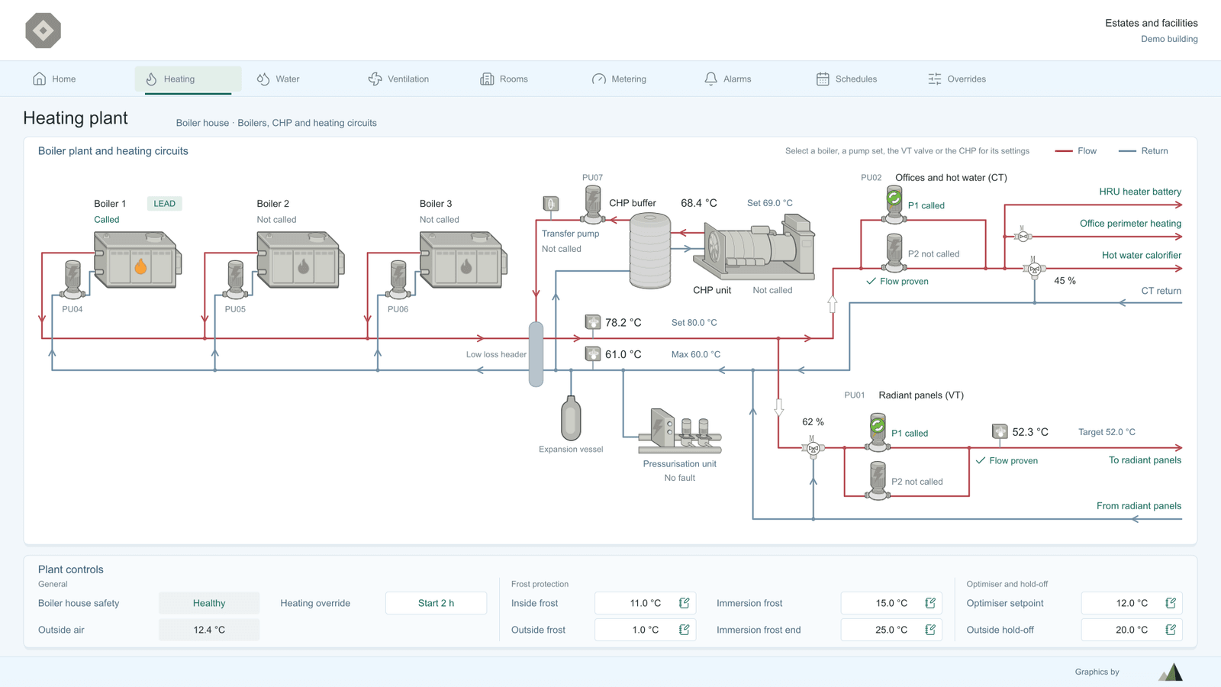Click the Set 80.0 °C flow setpoint text
The height and width of the screenshot is (687, 1221).
[x=694, y=322]
